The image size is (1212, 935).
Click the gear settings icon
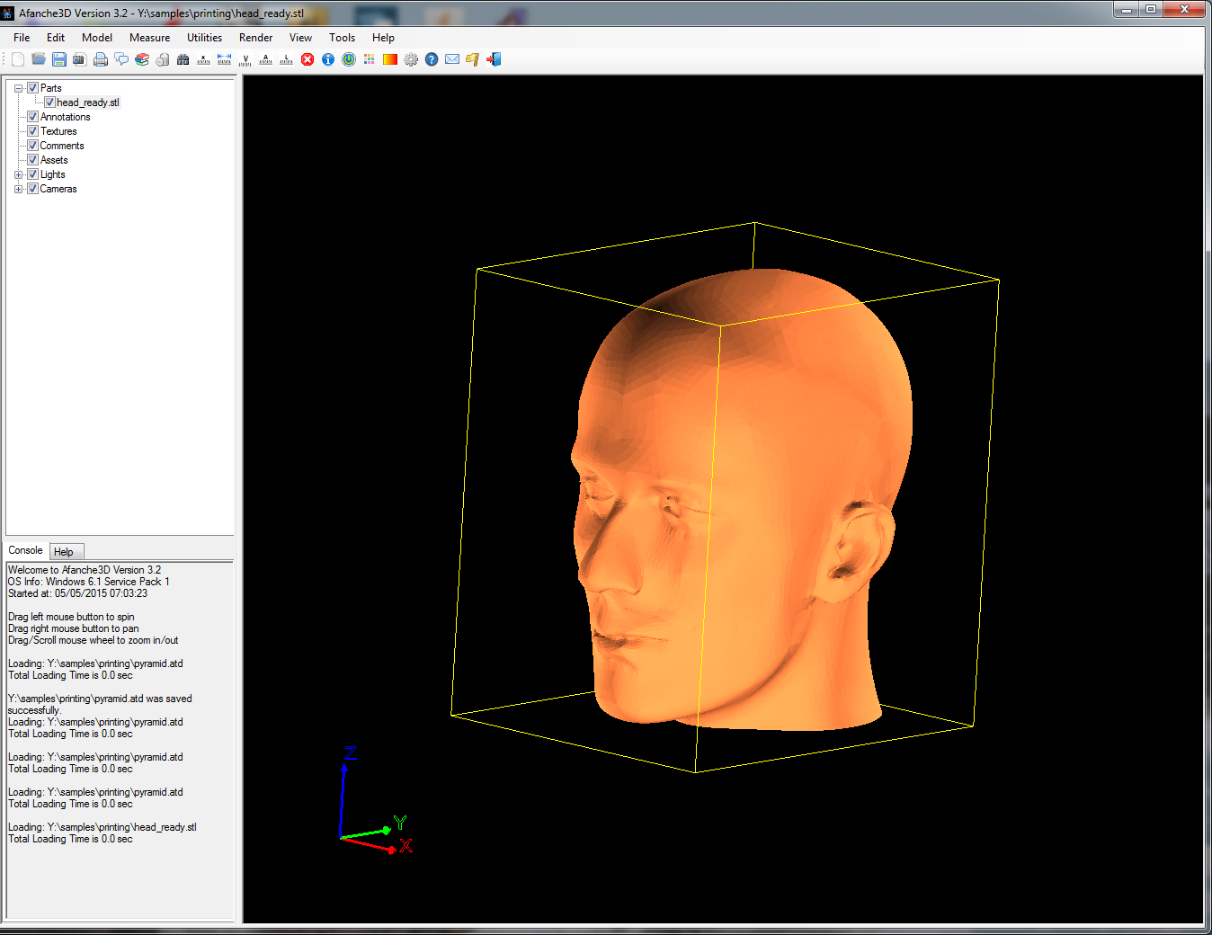tap(411, 59)
